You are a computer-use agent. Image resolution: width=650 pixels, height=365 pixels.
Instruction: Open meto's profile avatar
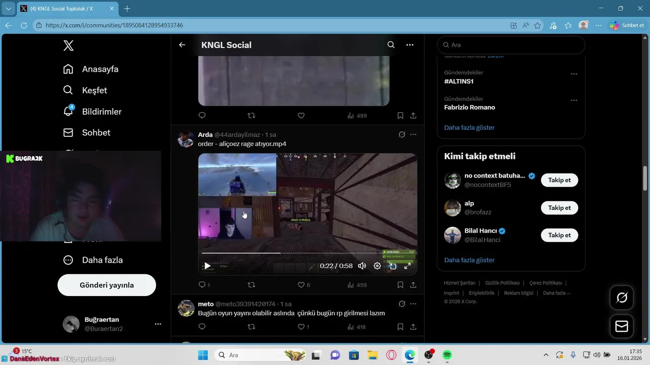186,308
